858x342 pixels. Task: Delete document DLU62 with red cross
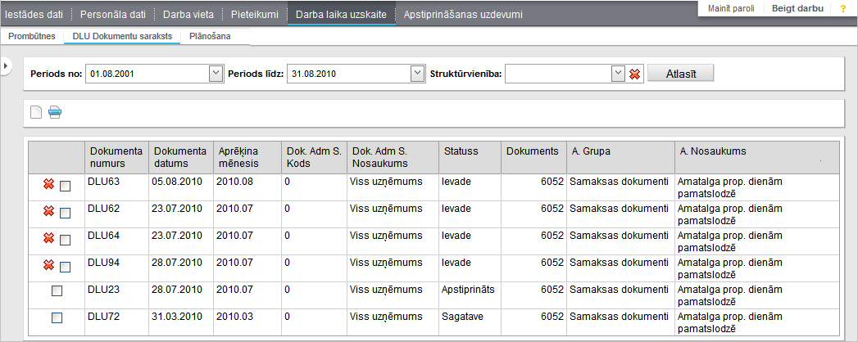coord(48,211)
